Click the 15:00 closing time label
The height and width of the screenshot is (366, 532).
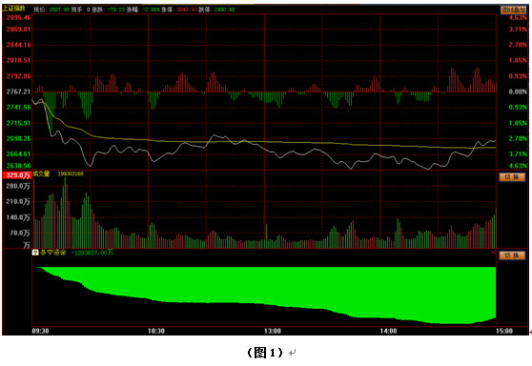coord(504,331)
